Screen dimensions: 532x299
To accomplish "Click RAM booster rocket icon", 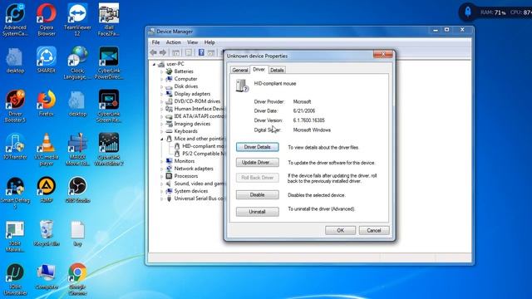I will coord(468,12).
